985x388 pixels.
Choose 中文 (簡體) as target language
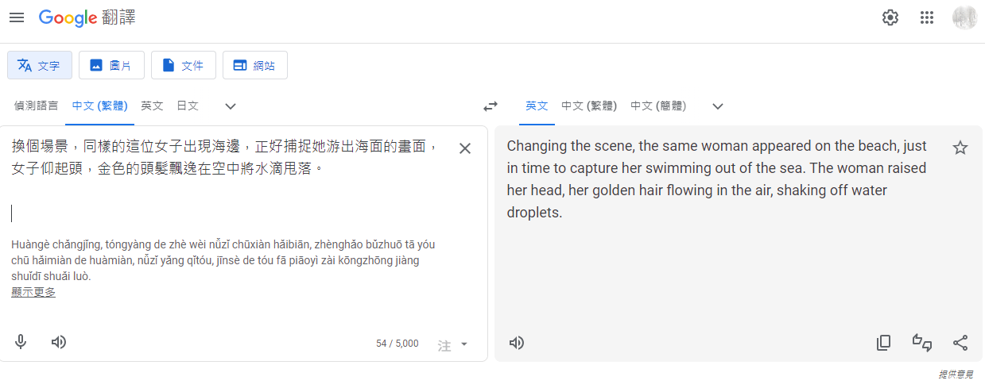pyautogui.click(x=658, y=106)
